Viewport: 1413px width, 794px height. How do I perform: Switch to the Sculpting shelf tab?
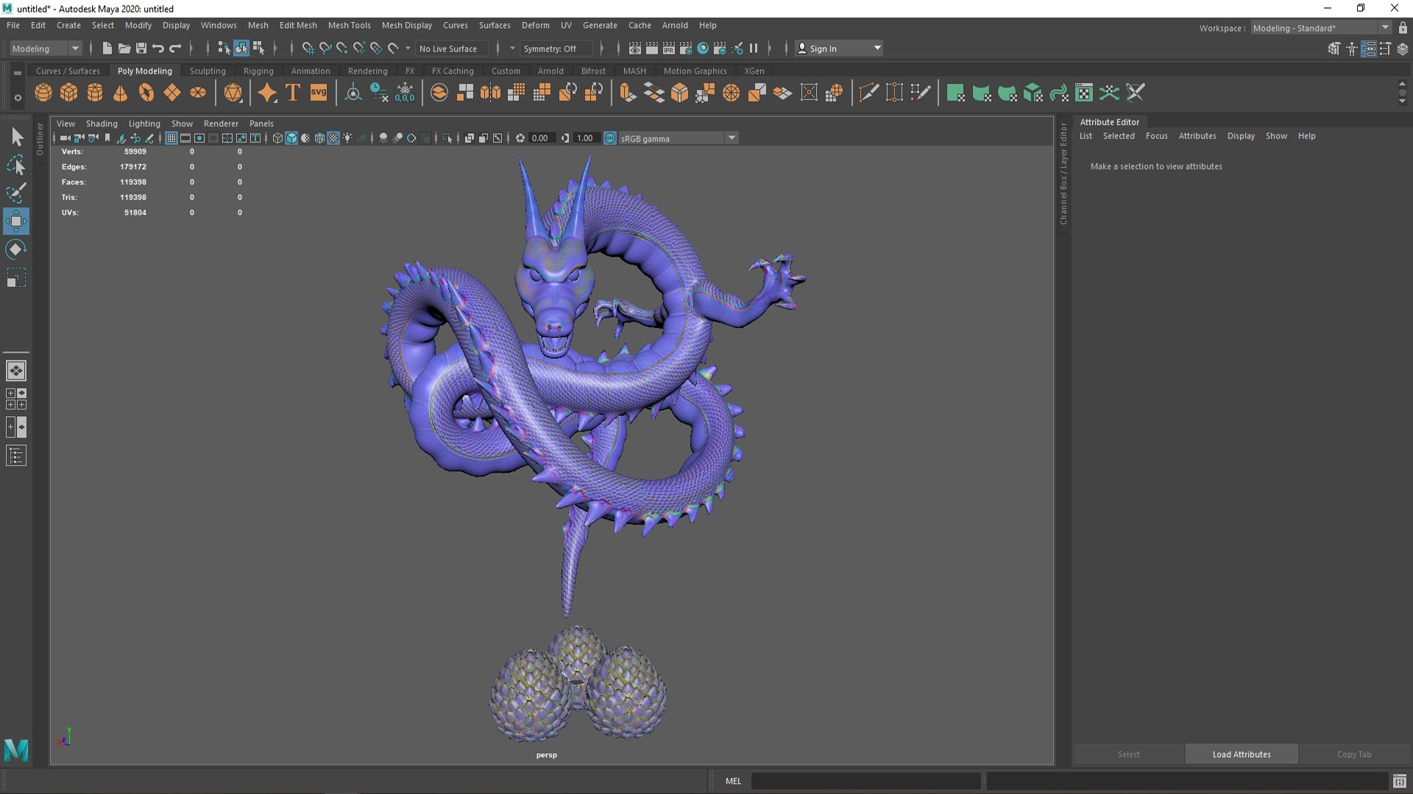[208, 71]
